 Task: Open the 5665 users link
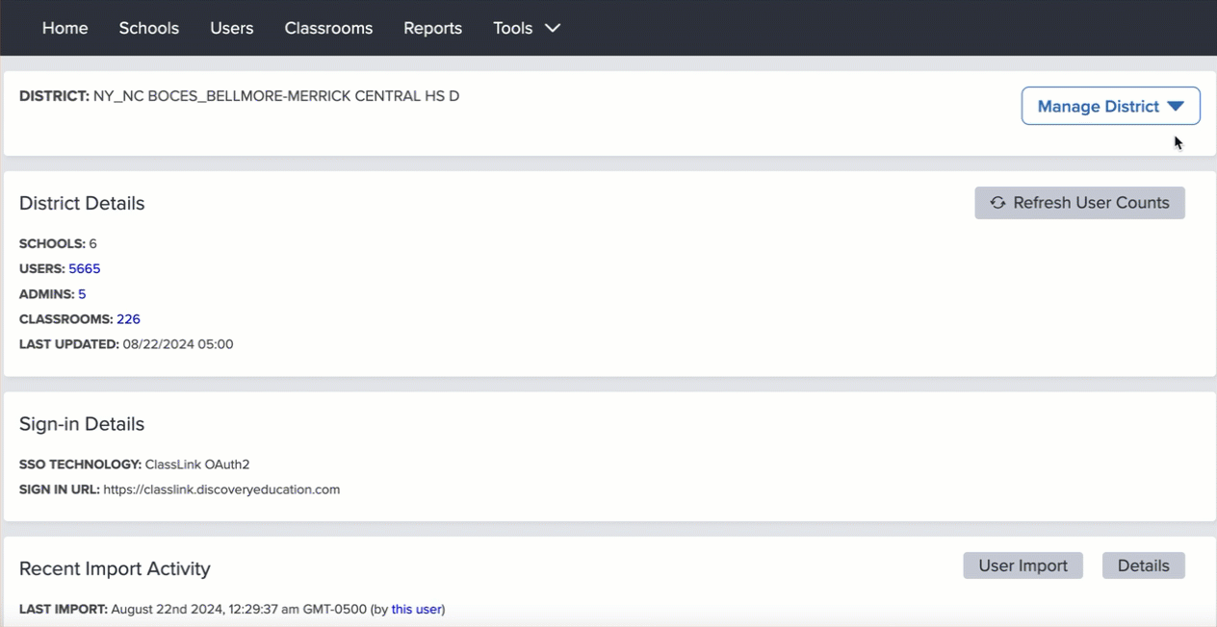pos(84,268)
